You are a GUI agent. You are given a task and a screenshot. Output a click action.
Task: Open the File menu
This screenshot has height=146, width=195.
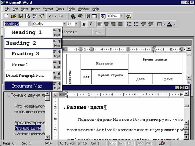pyautogui.click(x=7, y=9)
